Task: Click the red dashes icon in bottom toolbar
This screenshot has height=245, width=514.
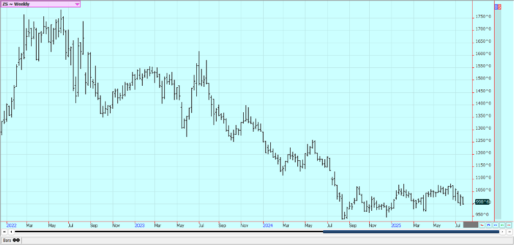Action: coord(509,225)
